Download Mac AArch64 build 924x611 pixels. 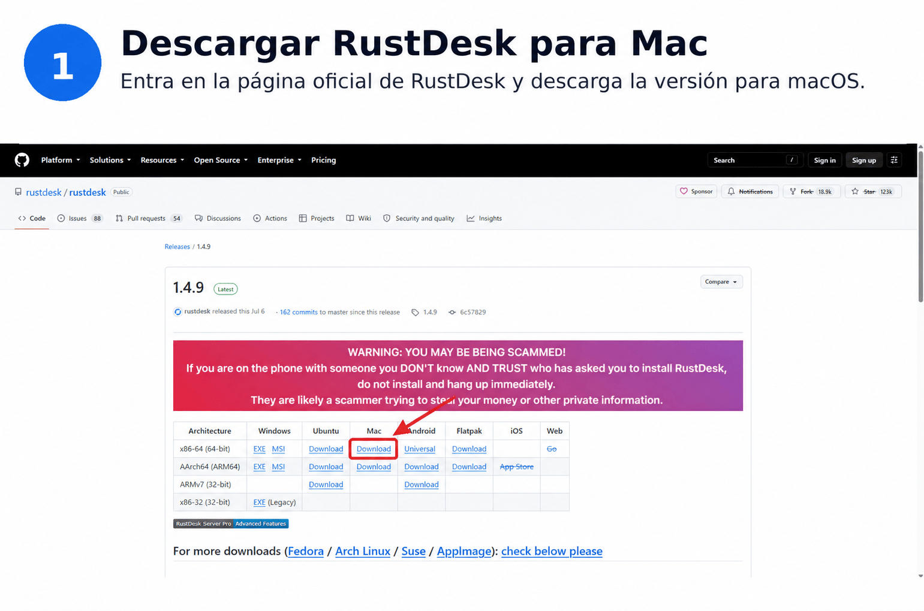[x=374, y=467]
